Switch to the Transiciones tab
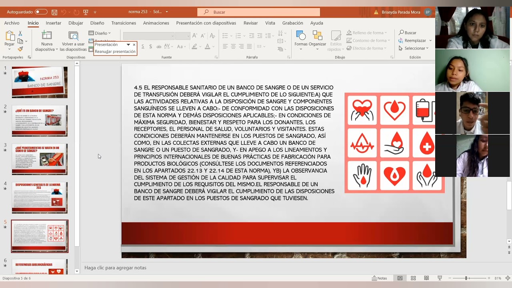Screen dimensions: 512x288 point(124,23)
